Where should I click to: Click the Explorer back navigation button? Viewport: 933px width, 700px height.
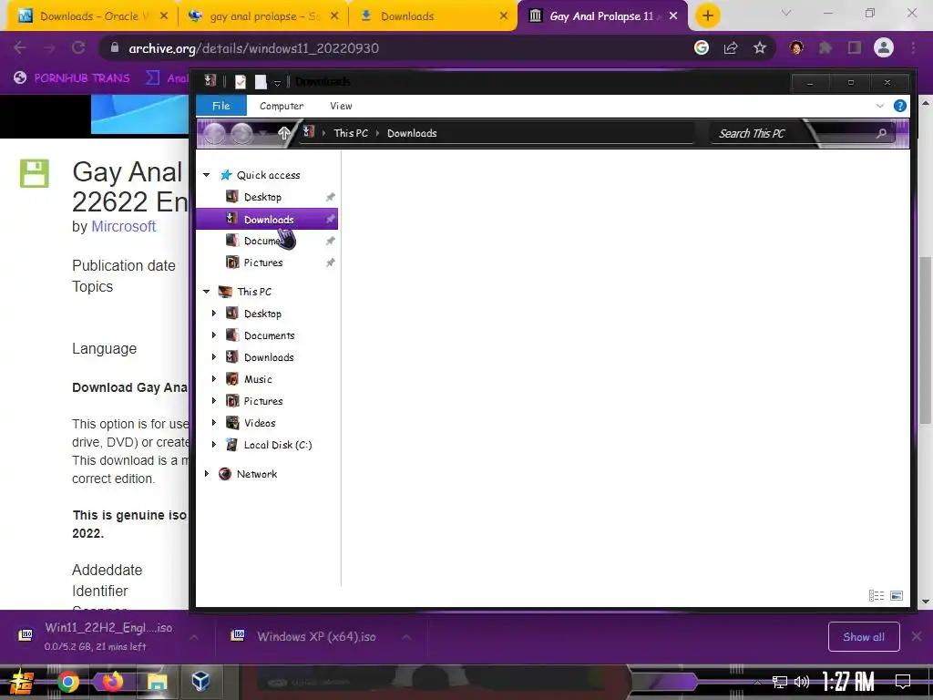pos(215,133)
